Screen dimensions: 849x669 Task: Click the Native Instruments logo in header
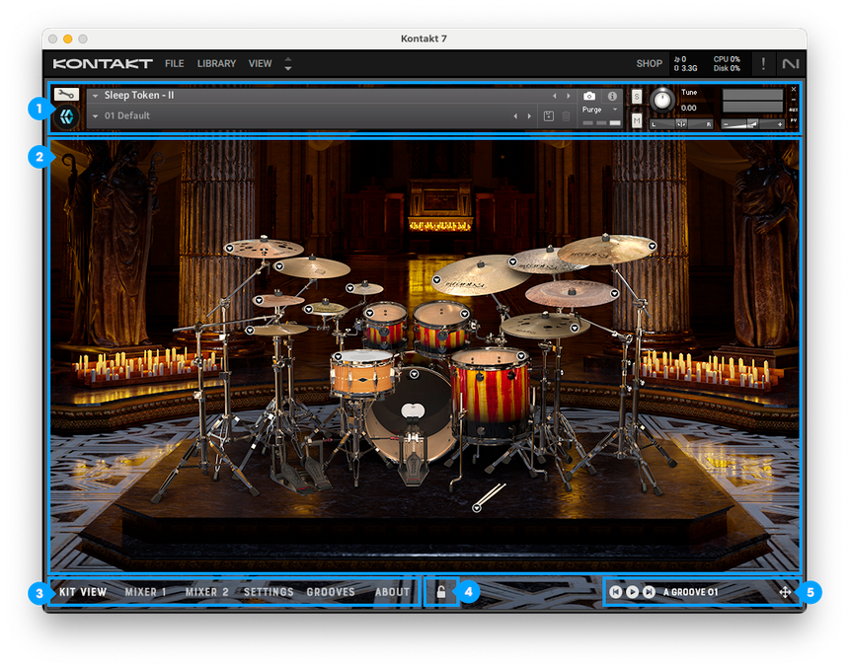coord(791,64)
